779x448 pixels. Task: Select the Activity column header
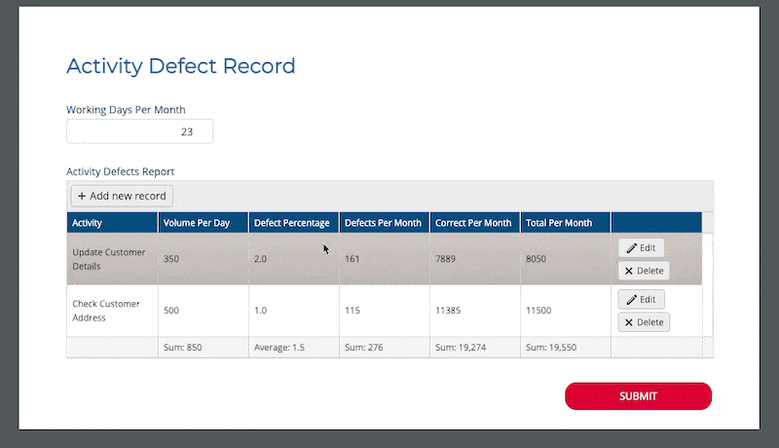coord(111,223)
